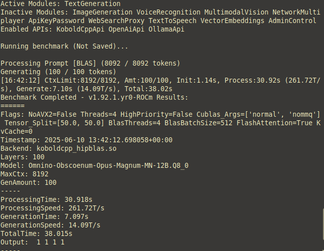Viewport: 324px width, 251px height.
Task: Click the 'Generating (100 / 100 tokens)' line
Action: (x=58, y=72)
